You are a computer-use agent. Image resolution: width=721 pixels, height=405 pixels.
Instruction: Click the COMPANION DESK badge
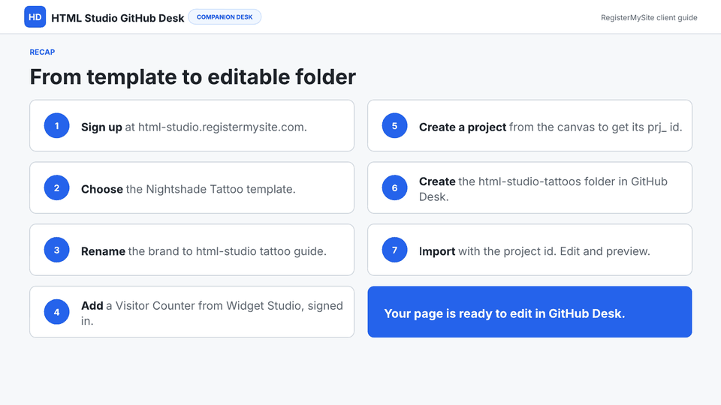pos(225,17)
